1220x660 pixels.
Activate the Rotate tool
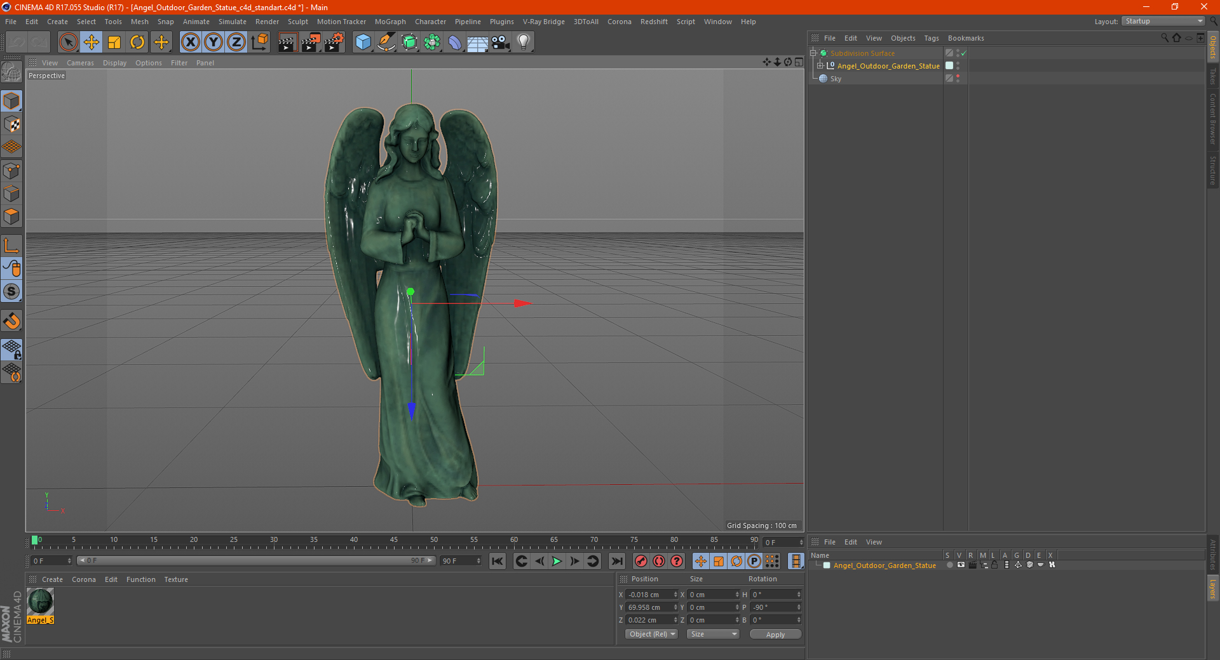[137, 43]
